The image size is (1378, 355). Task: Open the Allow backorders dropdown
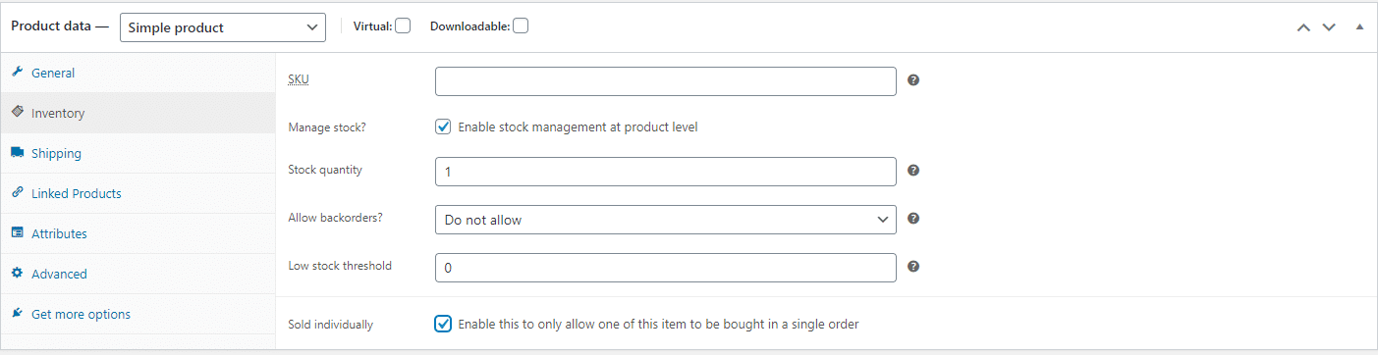pos(666,220)
